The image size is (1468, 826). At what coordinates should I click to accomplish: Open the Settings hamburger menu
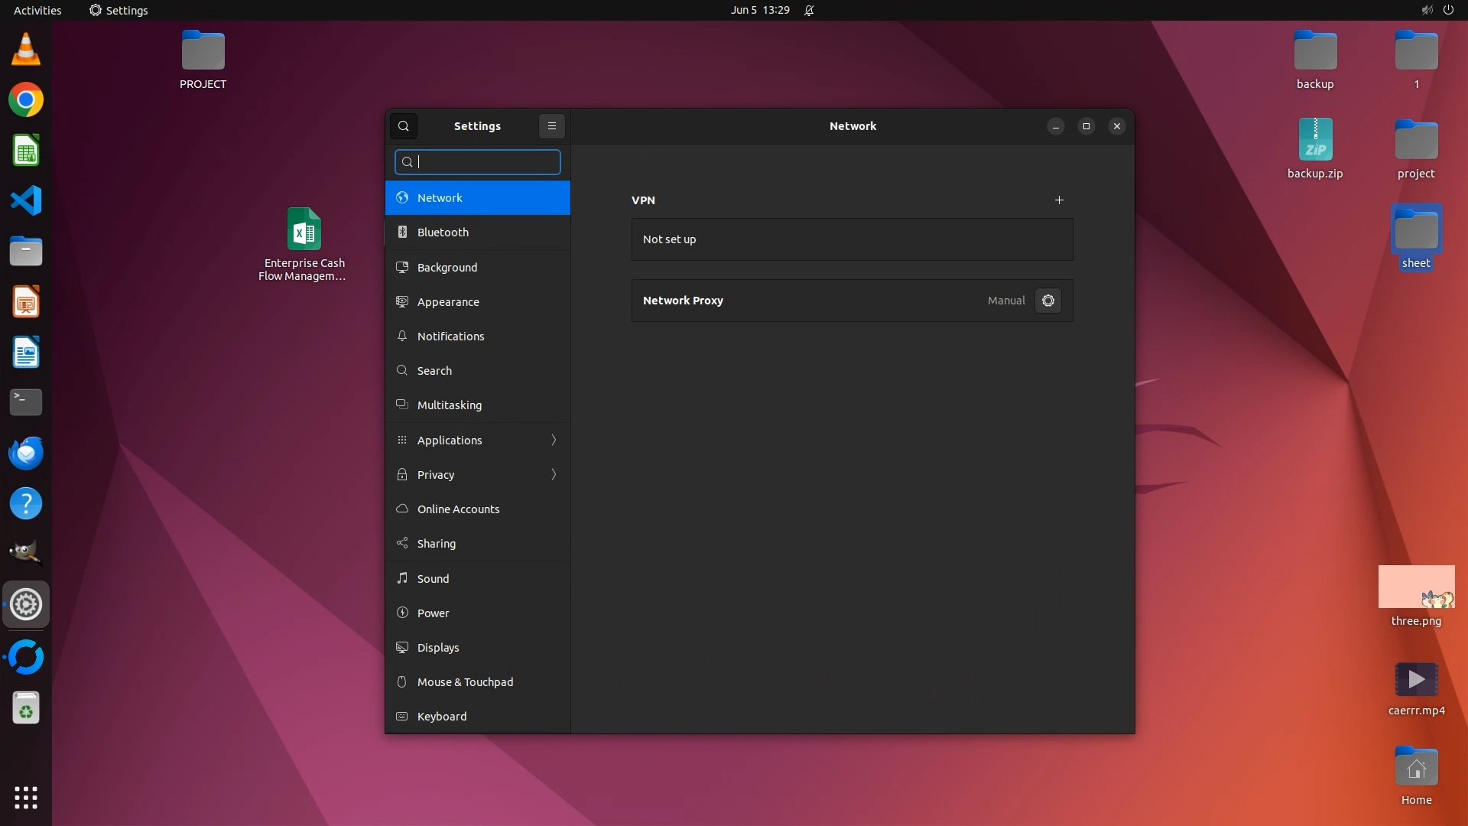pyautogui.click(x=551, y=126)
